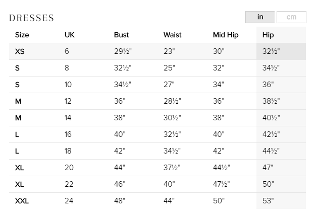317x222 pixels.
Task: Select the XS size row label
Action: [x=20, y=51]
